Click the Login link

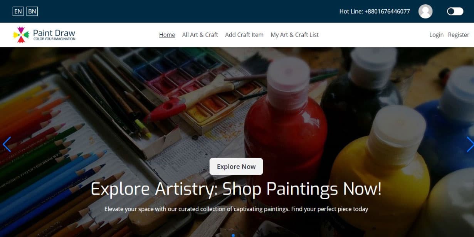click(x=436, y=35)
